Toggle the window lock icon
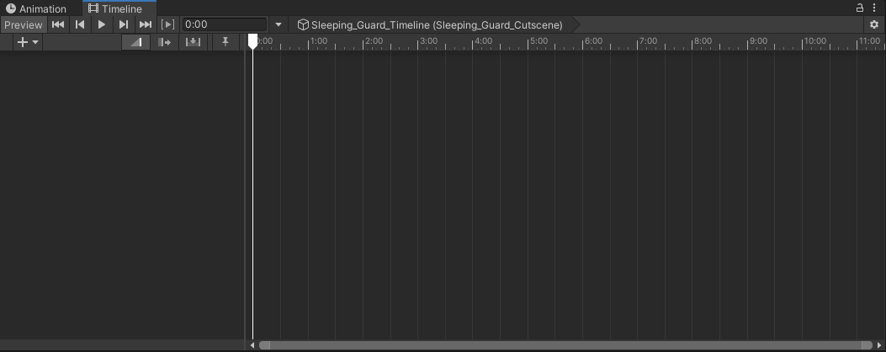 coord(859,8)
